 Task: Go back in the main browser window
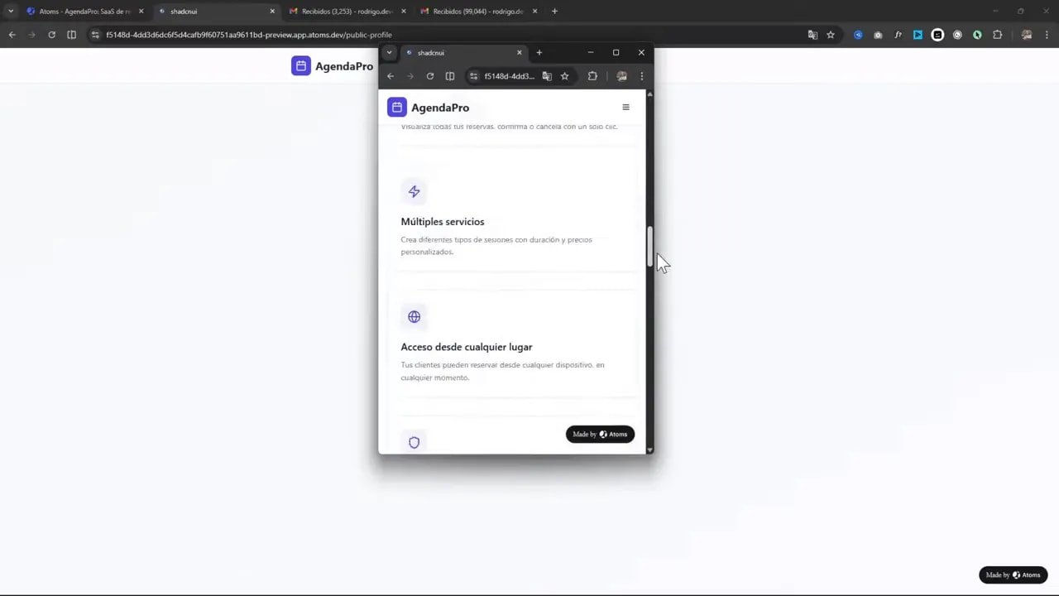pyautogui.click(x=12, y=35)
